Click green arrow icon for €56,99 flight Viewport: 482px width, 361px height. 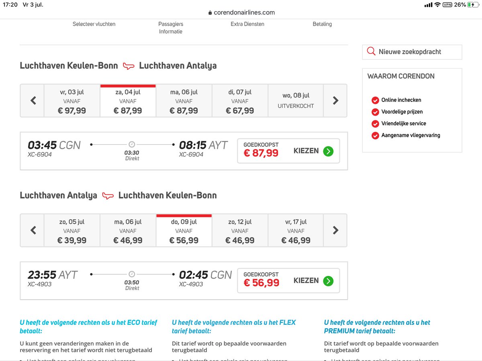tap(328, 281)
